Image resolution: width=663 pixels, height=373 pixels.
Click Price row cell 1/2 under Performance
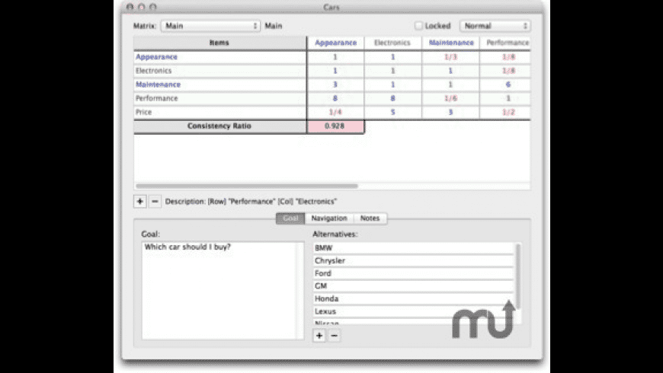click(x=505, y=113)
